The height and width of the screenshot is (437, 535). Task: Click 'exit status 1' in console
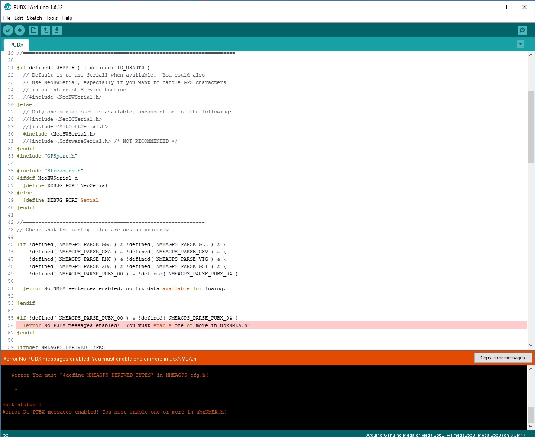[x=22, y=405]
